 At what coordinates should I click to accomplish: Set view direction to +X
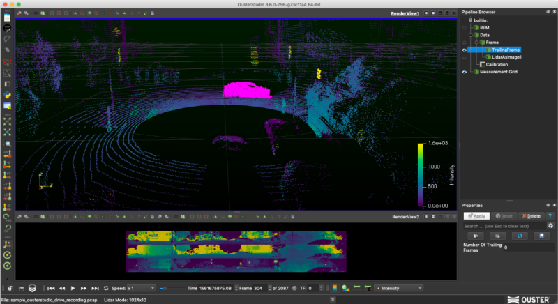click(7, 154)
